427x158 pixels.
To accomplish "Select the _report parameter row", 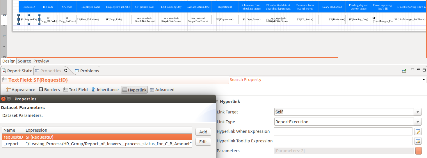I will pyautogui.click(x=97, y=144).
